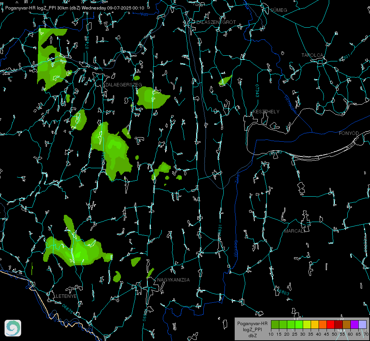Click the ZALASZENTGRÓT city label

click(x=216, y=22)
